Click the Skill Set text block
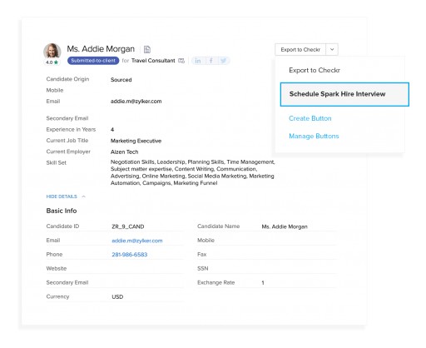Image resolution: width=426 pixels, height=348 pixels. [x=192, y=172]
